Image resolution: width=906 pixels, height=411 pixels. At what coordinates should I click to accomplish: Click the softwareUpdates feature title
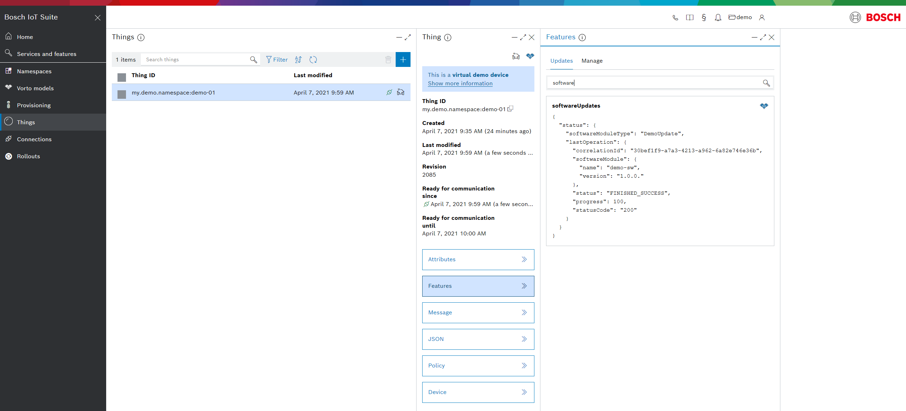pyautogui.click(x=576, y=105)
